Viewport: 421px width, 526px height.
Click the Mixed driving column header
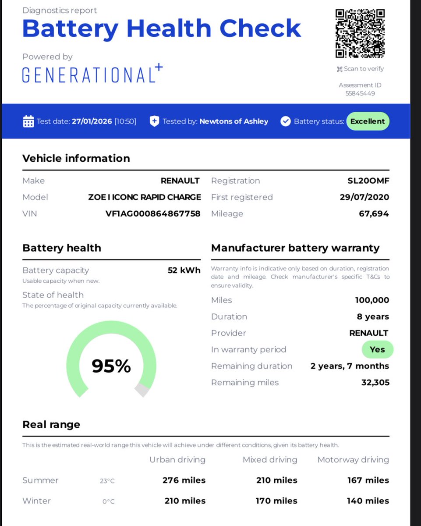270,460
